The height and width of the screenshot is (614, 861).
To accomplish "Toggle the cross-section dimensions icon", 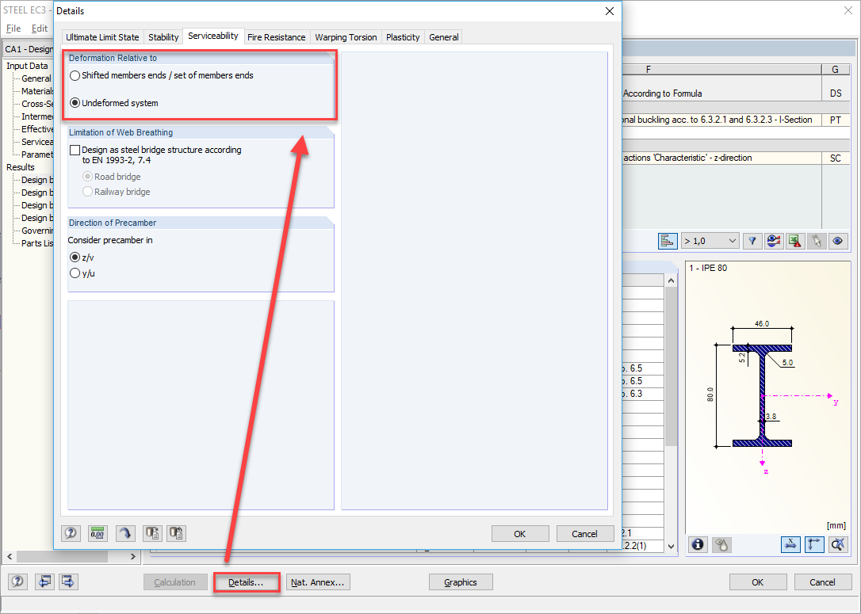I will point(790,545).
